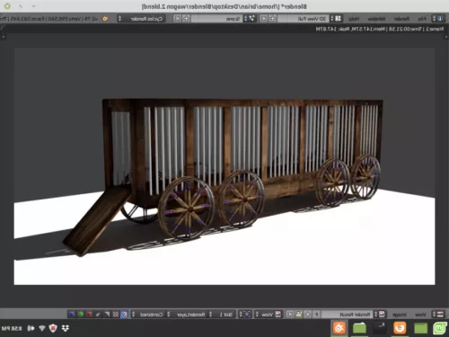449x337 pixels.
Task: Add a new scene with plus button
Action: pyautogui.click(x=186, y=19)
